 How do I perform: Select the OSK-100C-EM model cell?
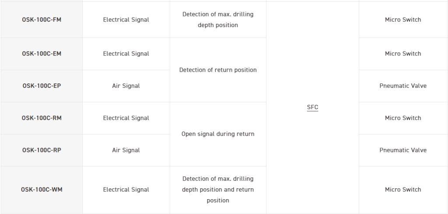pos(42,54)
